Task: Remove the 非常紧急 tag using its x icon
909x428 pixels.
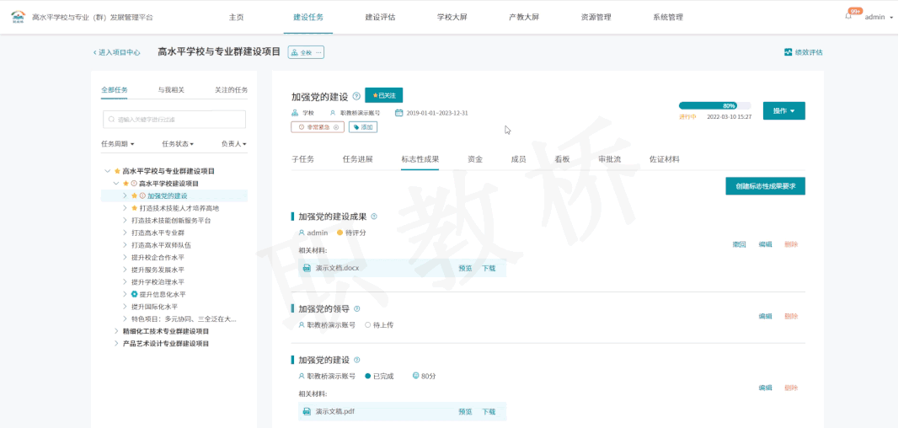Action: (337, 127)
